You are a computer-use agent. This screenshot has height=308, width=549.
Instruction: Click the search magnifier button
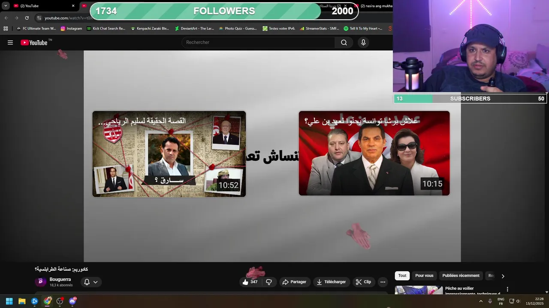pos(344,42)
